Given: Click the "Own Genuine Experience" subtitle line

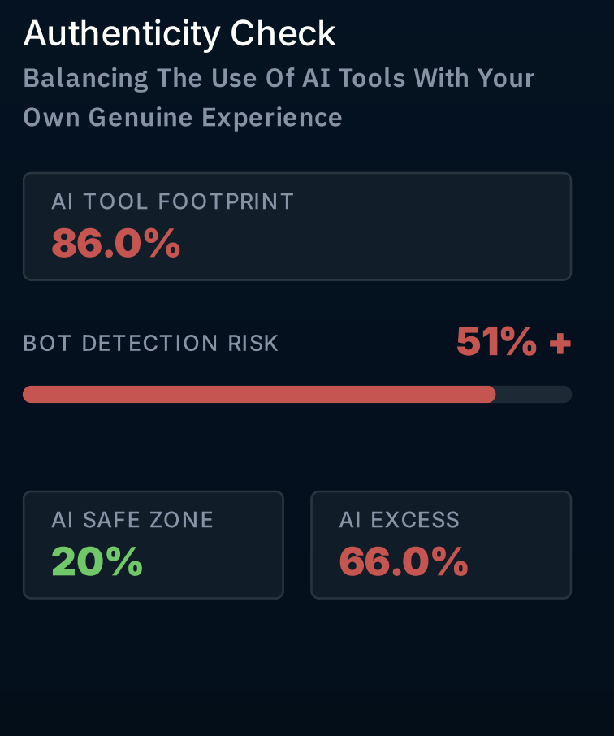Looking at the screenshot, I should [x=183, y=118].
